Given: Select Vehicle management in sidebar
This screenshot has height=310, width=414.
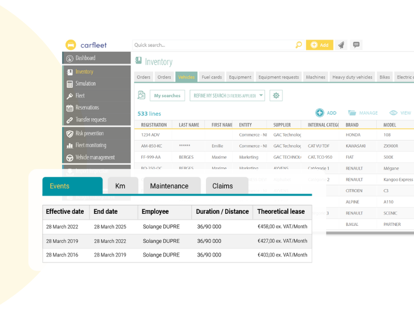Looking at the screenshot, I should coord(95,157).
